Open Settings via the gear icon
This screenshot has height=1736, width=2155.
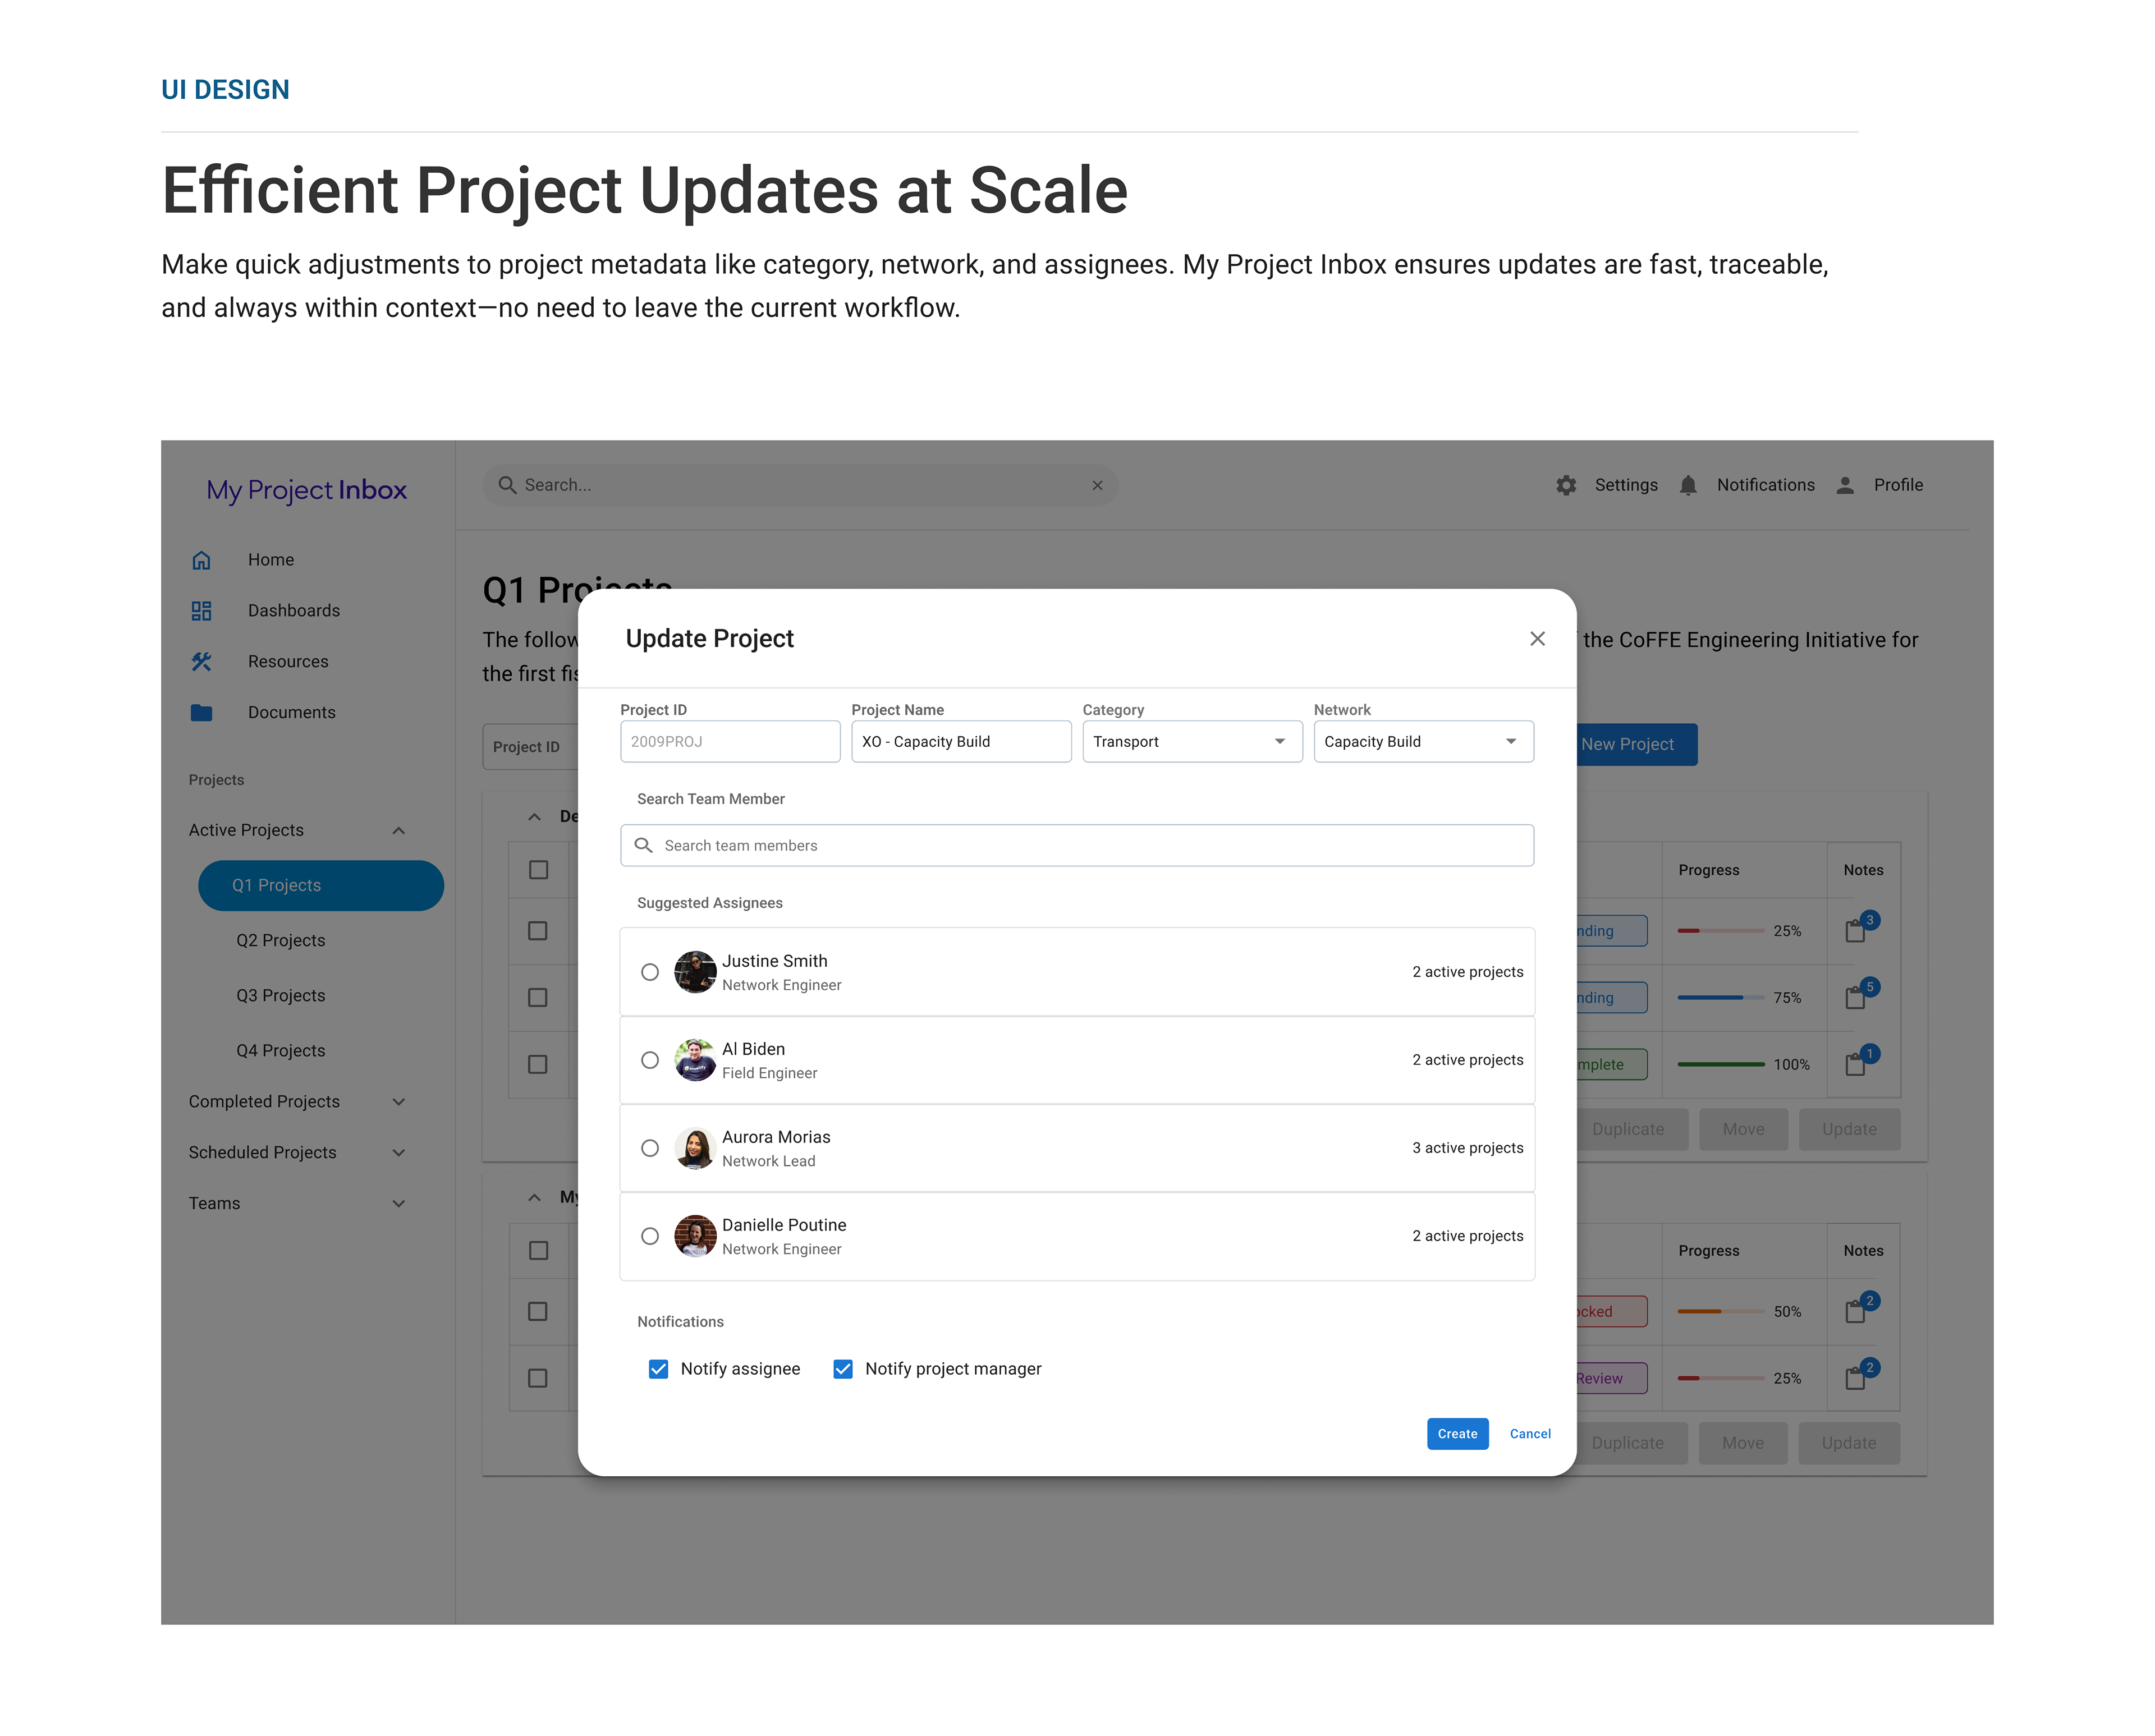click(1566, 485)
